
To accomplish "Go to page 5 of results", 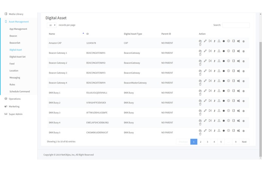I will point(221,142).
